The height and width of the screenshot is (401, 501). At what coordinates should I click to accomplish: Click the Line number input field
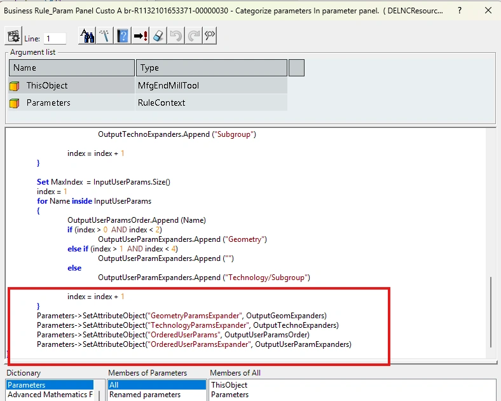(55, 39)
